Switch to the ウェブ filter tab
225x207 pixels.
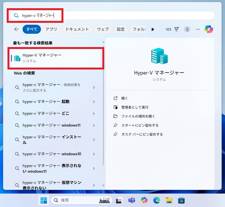(x=103, y=29)
